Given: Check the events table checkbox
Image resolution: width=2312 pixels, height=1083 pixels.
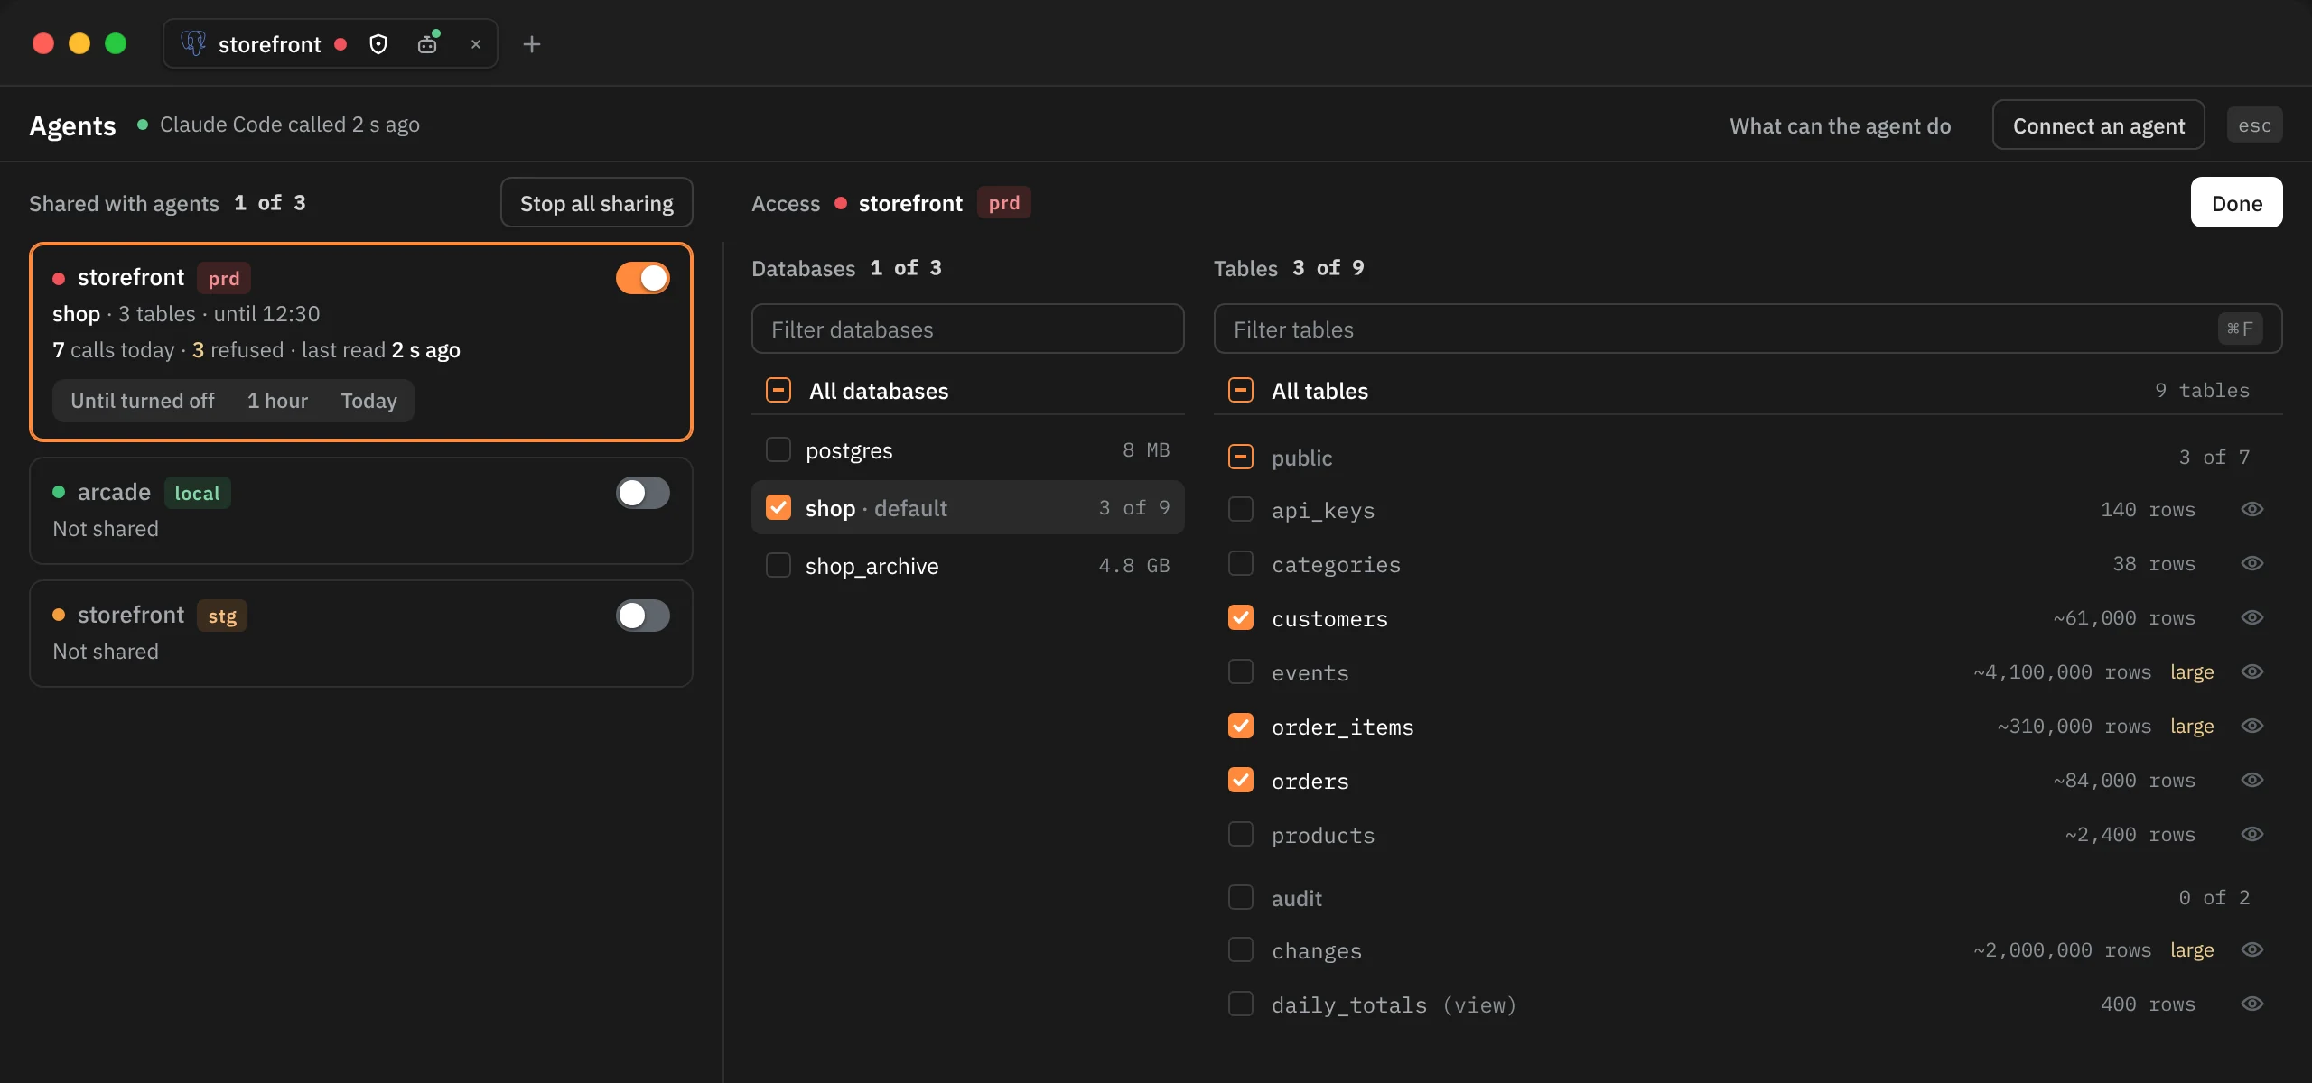Looking at the screenshot, I should [x=1241, y=671].
